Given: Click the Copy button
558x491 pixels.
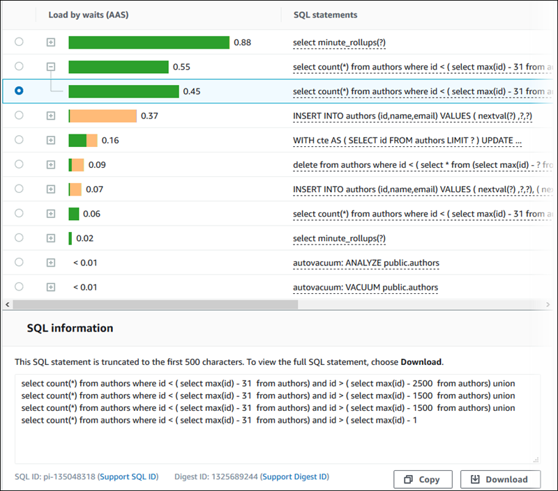Looking at the screenshot, I should (423, 479).
